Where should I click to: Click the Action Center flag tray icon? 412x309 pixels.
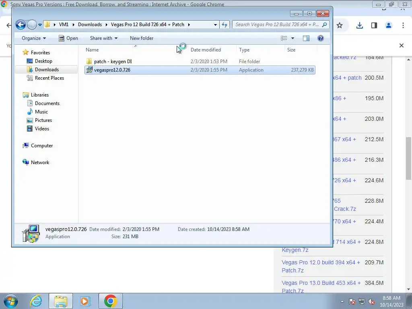pyautogui.click(x=352, y=301)
